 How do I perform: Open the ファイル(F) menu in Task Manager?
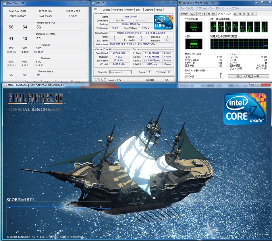point(186,8)
